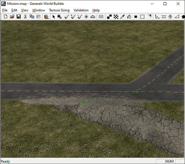Click the Copy icon

[x=32, y=17]
